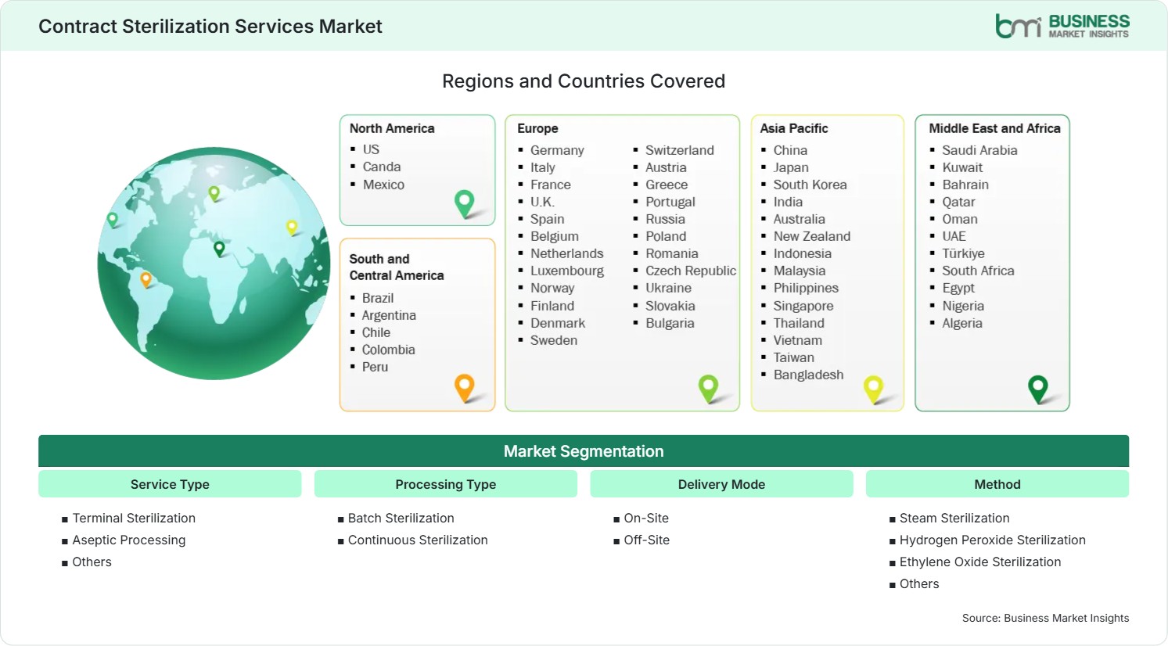Click the dark green pin in Middle East and Africa card

(1038, 389)
